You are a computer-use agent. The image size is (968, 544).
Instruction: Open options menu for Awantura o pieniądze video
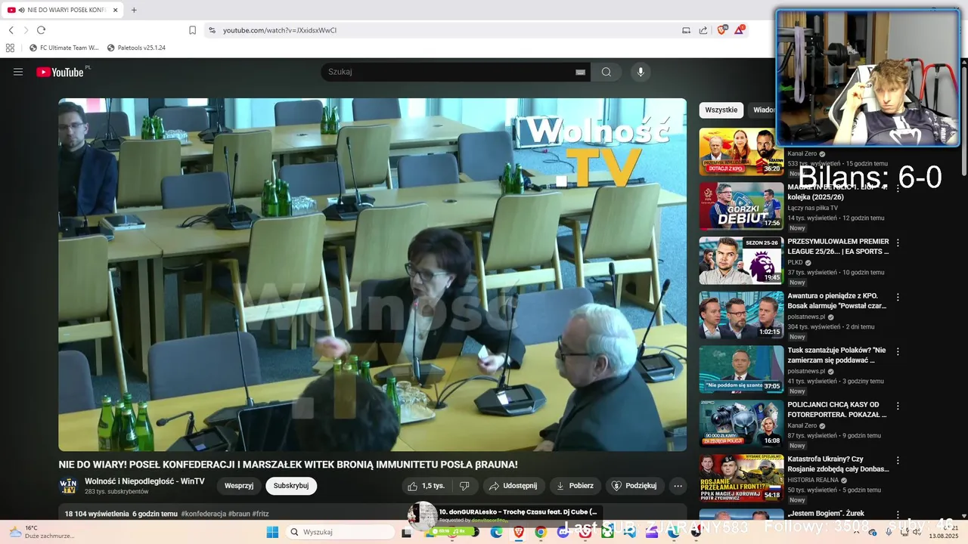[898, 298]
